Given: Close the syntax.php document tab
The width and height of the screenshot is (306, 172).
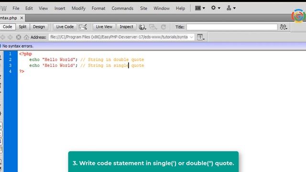Looking at the screenshot, I should 22,18.
